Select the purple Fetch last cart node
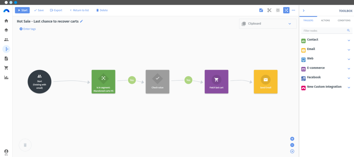The width and height of the screenshot is (354, 157). (x=216, y=81)
